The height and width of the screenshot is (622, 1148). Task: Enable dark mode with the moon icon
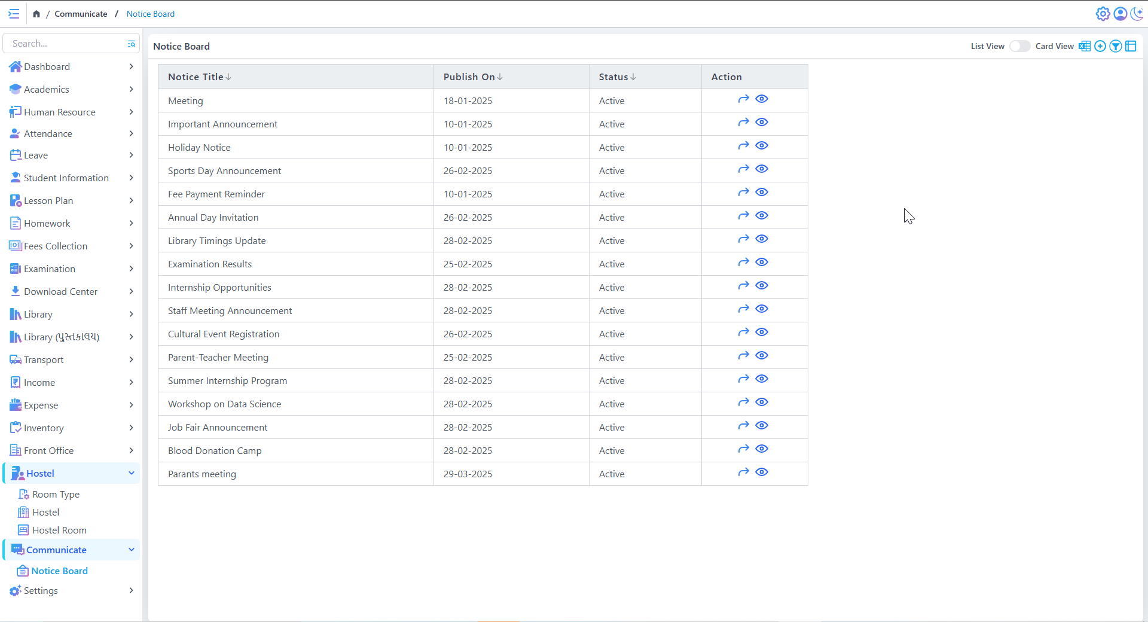[x=1137, y=14]
